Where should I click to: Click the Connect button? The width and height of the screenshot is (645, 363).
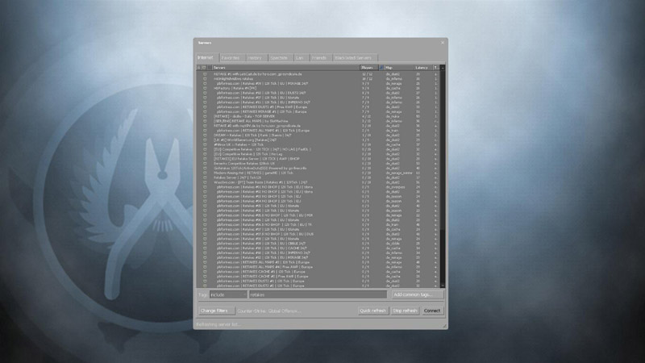coord(432,311)
